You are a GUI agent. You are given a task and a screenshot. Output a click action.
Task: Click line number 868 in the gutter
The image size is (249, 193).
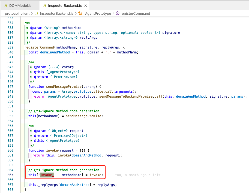click(10, 189)
